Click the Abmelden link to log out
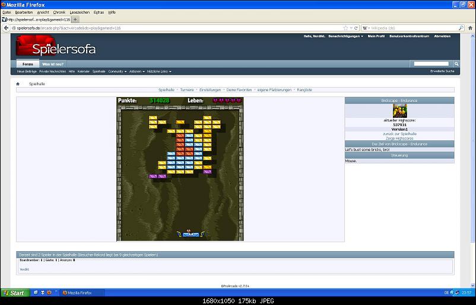This screenshot has height=305, width=476. [442, 36]
